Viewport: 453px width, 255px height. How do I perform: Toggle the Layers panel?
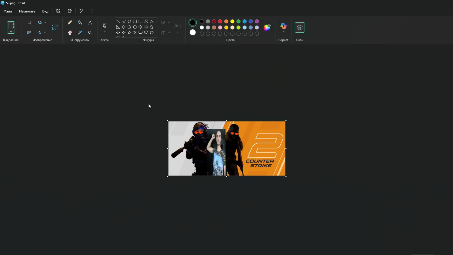coord(300,28)
